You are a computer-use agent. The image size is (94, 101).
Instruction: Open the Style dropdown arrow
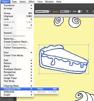point(82,11)
